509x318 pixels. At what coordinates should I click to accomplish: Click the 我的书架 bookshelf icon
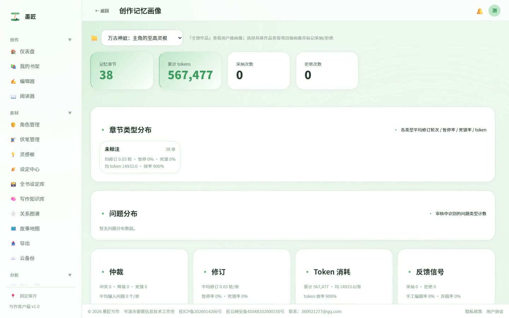[x=13, y=66]
